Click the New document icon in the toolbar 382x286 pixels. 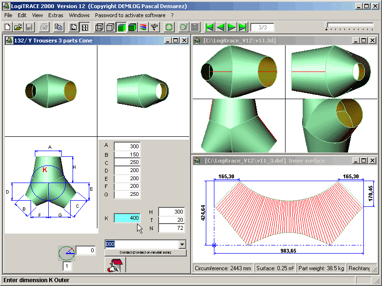pyautogui.click(x=7, y=27)
